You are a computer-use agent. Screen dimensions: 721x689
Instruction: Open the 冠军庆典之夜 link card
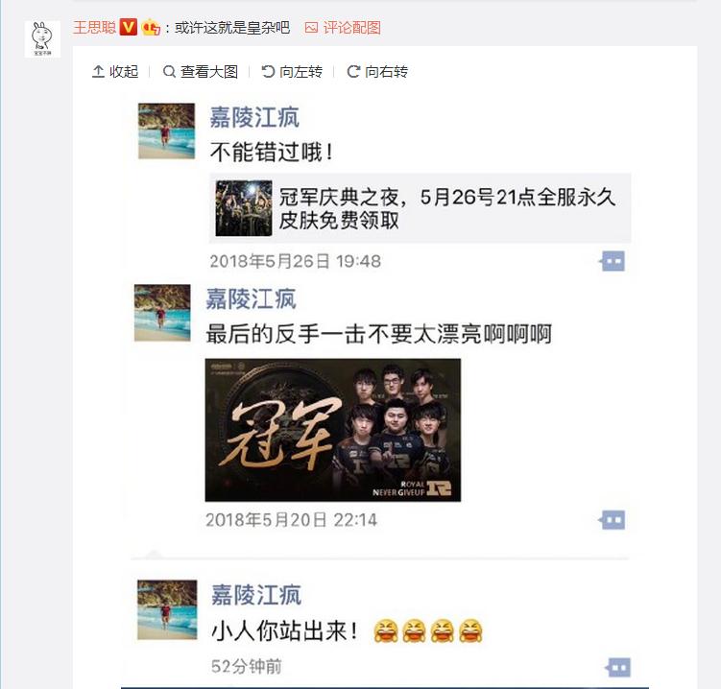pos(420,208)
